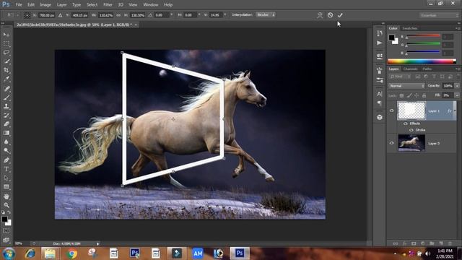Click the Layer 0 horse thumbnail

coord(411,143)
